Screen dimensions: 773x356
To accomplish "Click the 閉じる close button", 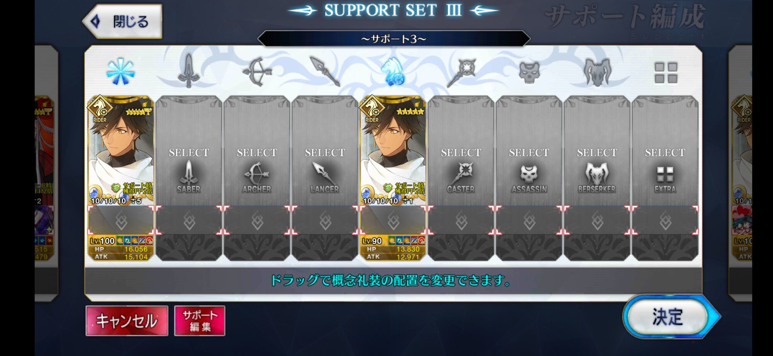I will pyautogui.click(x=122, y=22).
